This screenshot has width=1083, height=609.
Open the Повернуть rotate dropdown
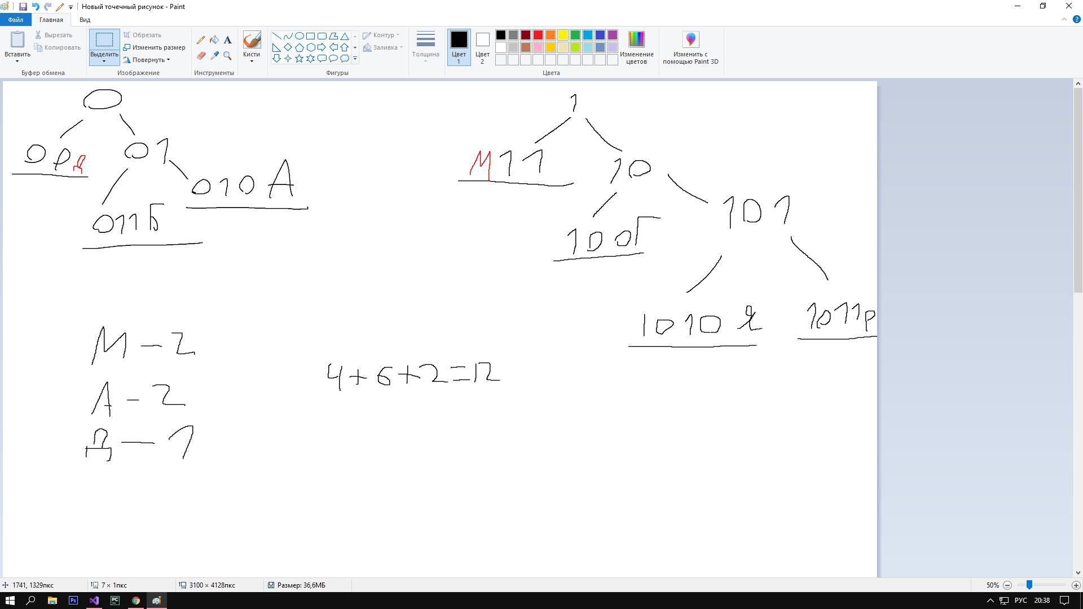coord(148,60)
